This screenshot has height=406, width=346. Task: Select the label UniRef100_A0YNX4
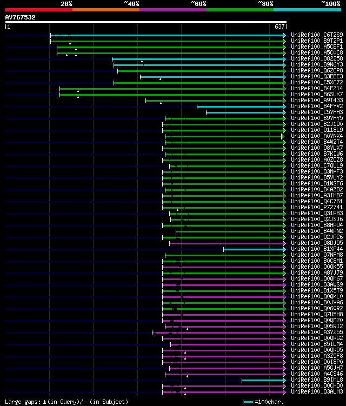pos(317,136)
